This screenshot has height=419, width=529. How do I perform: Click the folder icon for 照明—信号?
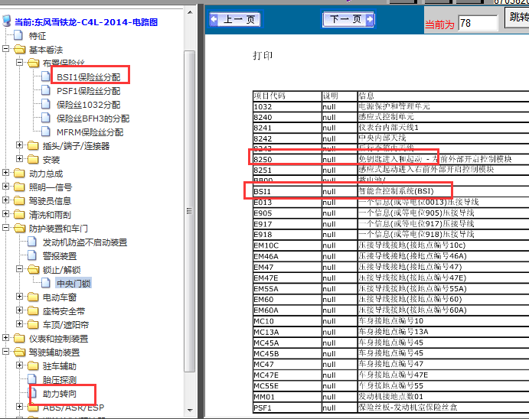[x=19, y=187]
